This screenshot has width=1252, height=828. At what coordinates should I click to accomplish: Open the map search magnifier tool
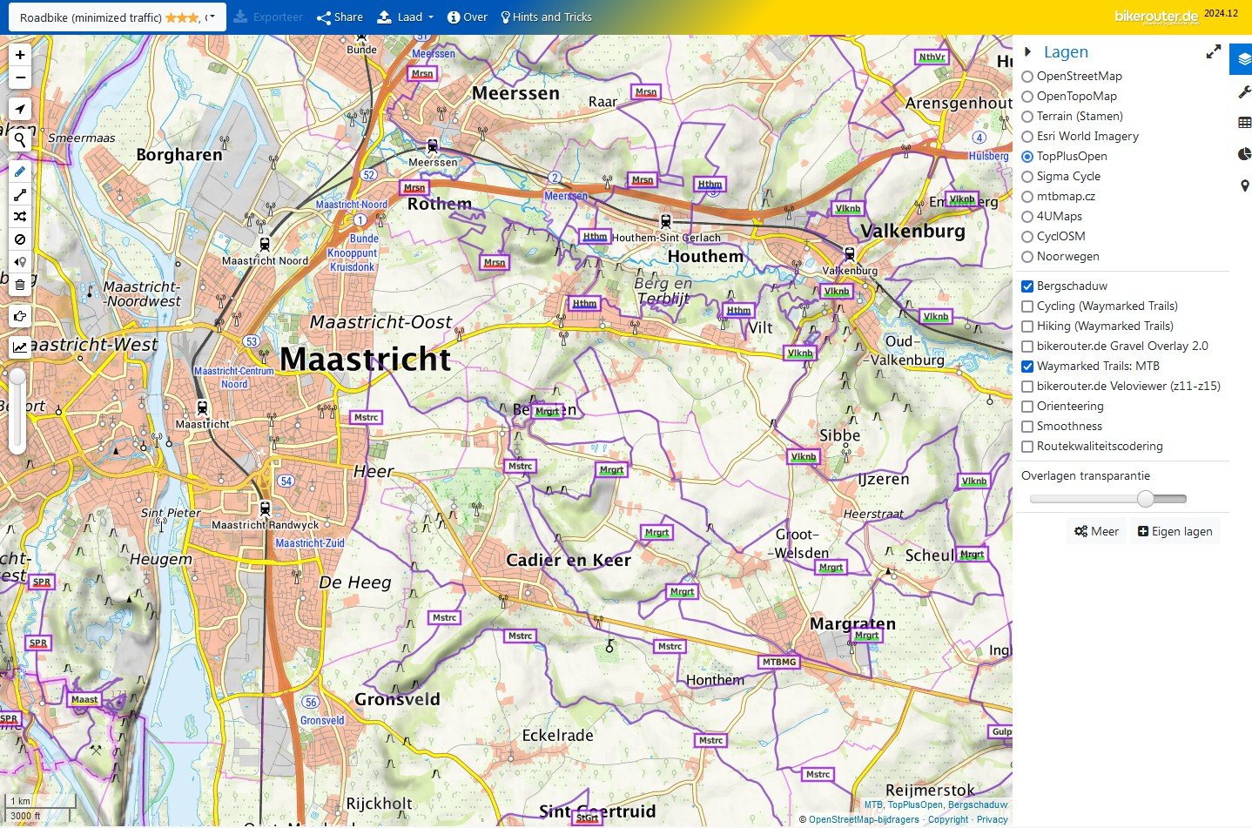[20, 139]
